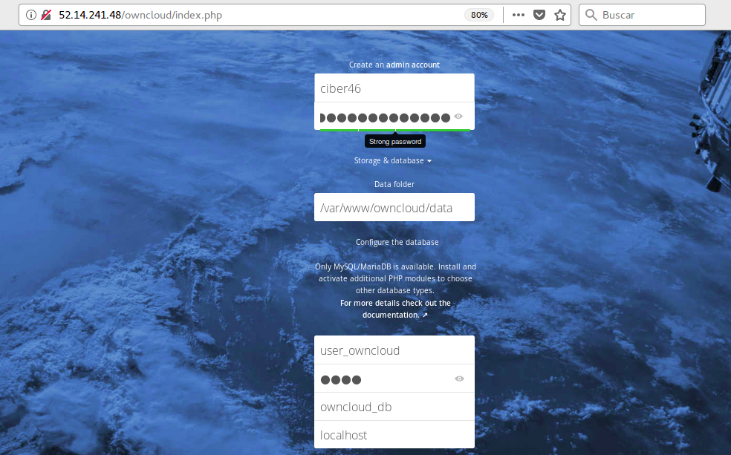Click the Strong password tooltip
The width and height of the screenshot is (731, 455).
[x=395, y=142]
